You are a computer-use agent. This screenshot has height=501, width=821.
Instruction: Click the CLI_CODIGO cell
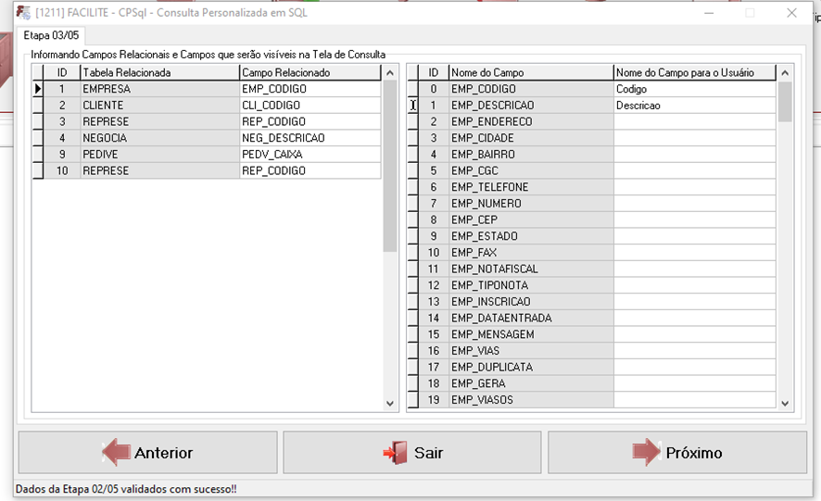click(x=310, y=106)
